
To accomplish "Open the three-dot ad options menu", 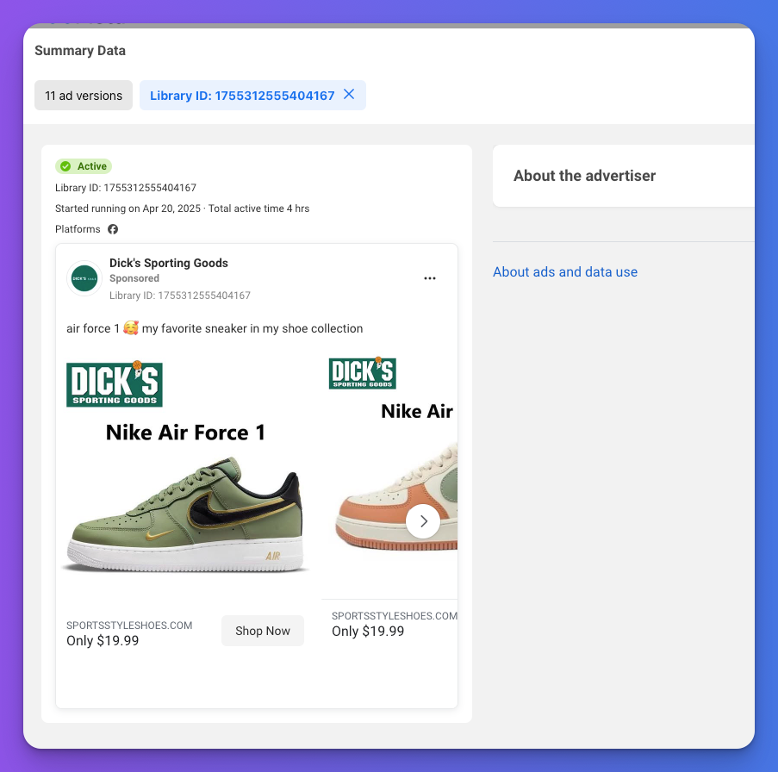I will pos(430,278).
